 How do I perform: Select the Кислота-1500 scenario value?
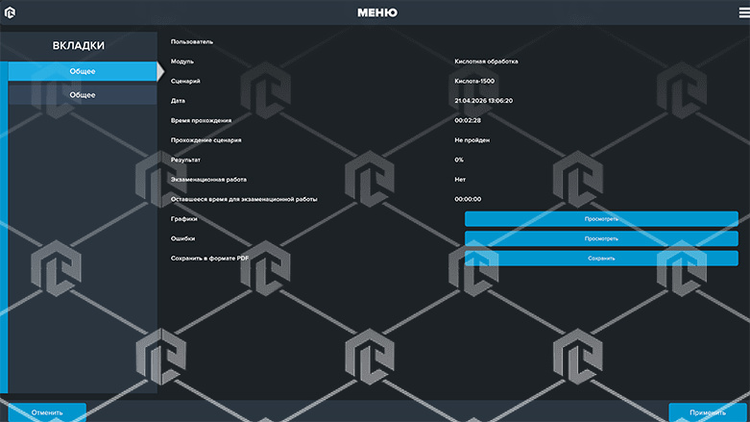(x=474, y=81)
